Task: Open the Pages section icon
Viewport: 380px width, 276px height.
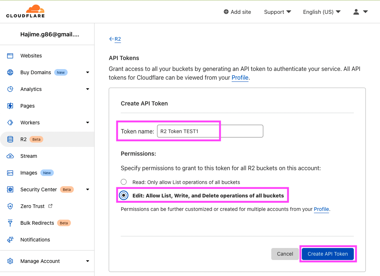Action: 10,106
